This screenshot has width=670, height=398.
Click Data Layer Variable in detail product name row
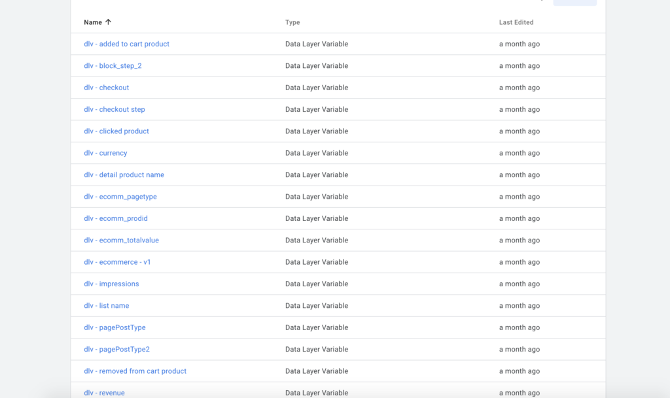click(x=317, y=174)
